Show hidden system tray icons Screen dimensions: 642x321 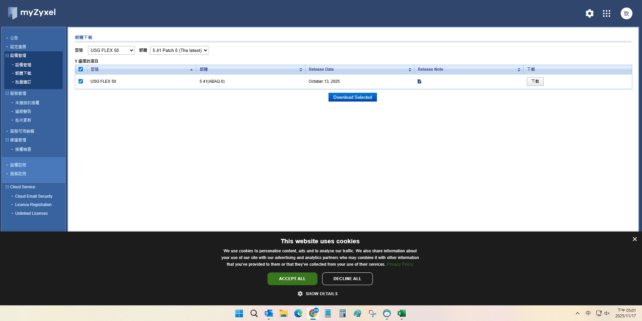578,313
